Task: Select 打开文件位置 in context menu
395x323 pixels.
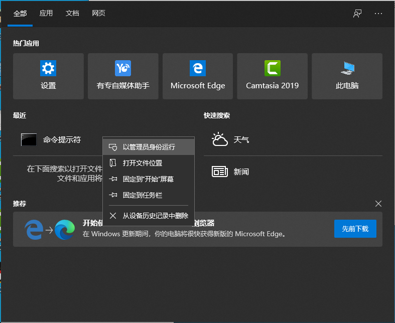Action: pos(143,163)
